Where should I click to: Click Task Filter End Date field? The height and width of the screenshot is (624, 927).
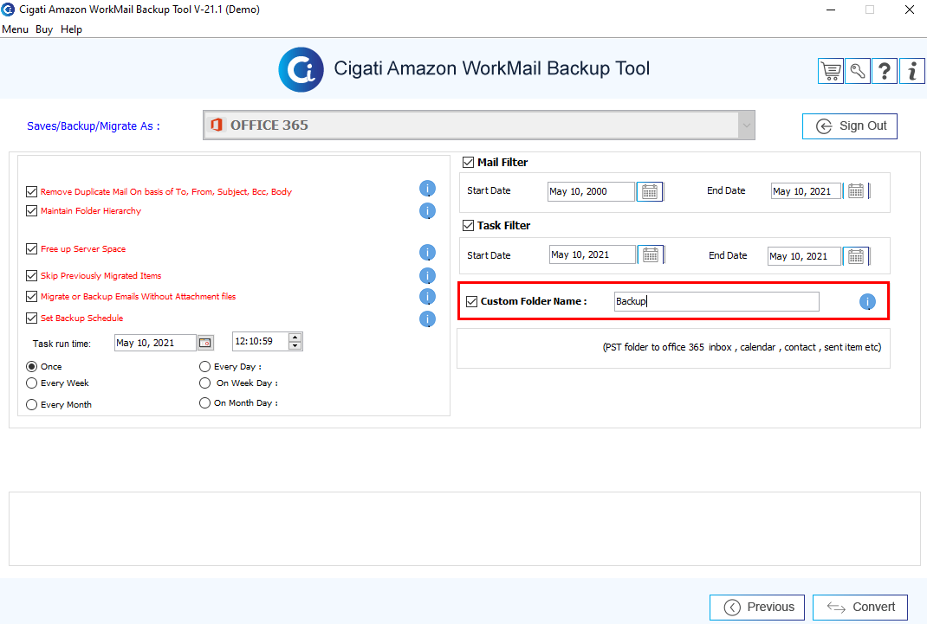[804, 256]
